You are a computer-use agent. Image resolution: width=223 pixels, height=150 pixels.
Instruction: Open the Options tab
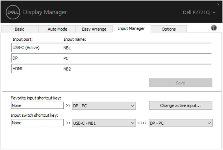[x=169, y=29]
